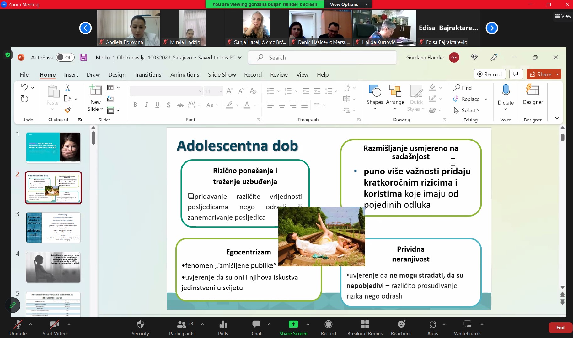Viewport: 573px width, 338px height.
Task: Click the Save floppy disk icon
Action: pos(83,57)
